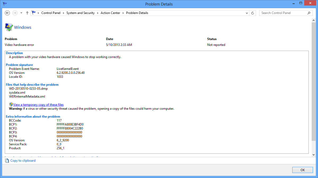Click the BCP1 value FFFFFA800E3BF4D0

70,124
